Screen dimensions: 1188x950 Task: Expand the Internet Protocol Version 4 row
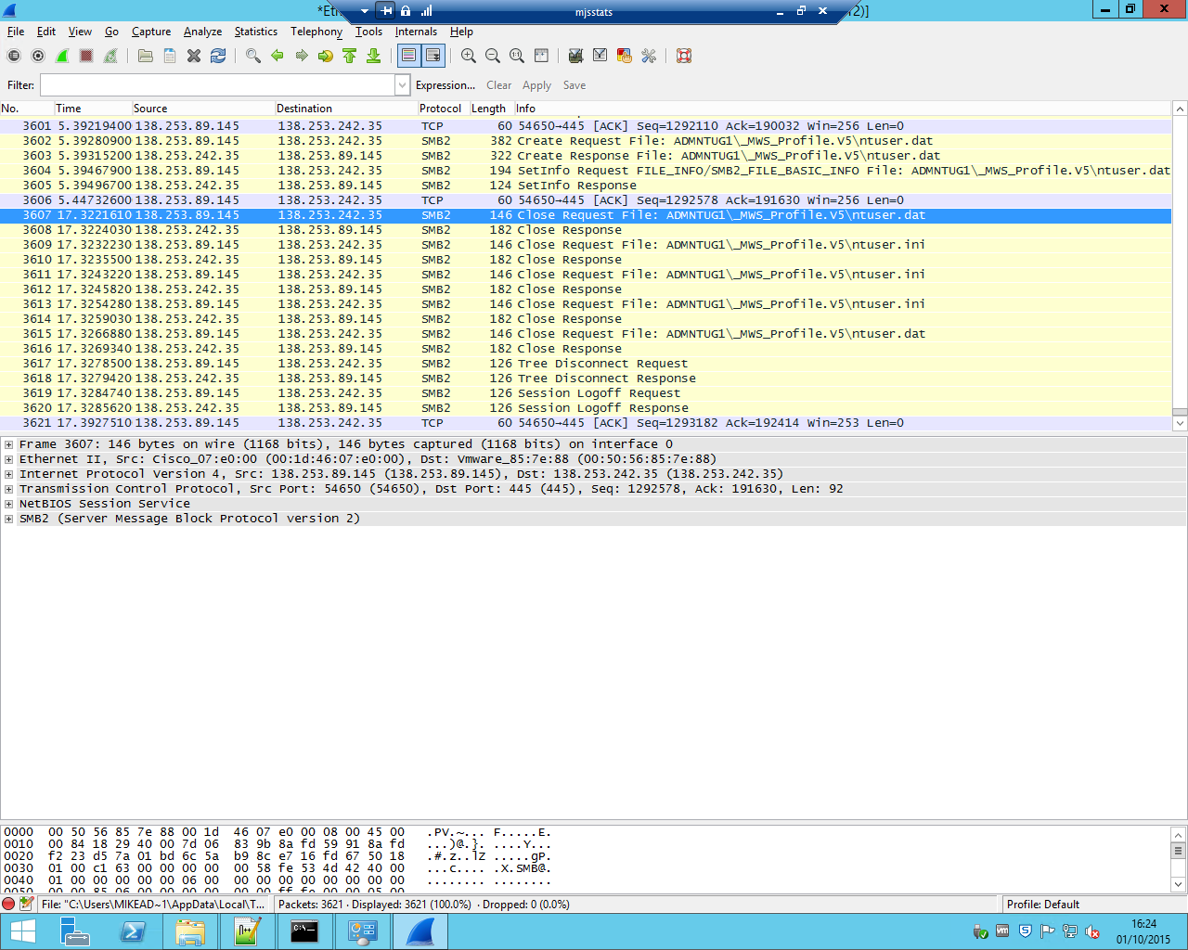click(8, 474)
